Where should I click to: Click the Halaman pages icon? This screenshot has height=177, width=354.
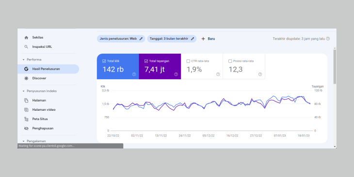(26, 101)
